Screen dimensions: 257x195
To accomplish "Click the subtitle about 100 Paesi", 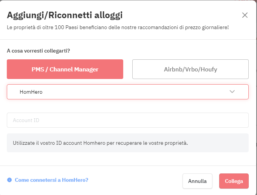I will (118, 27).
